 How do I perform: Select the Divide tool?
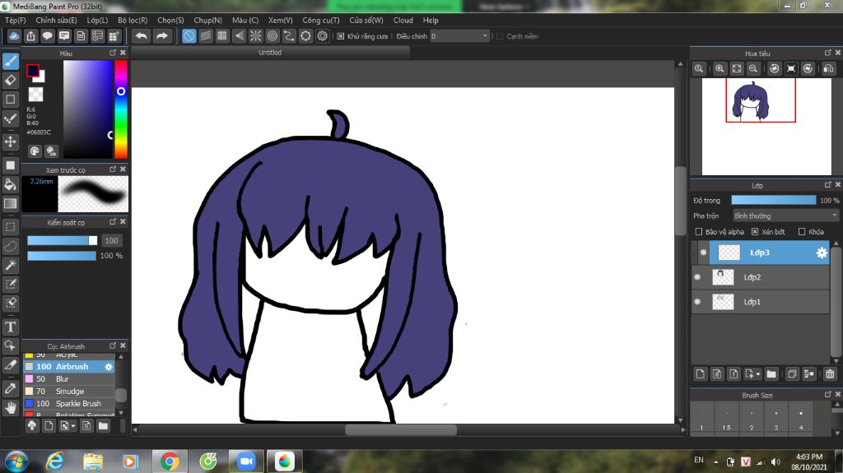point(11,365)
